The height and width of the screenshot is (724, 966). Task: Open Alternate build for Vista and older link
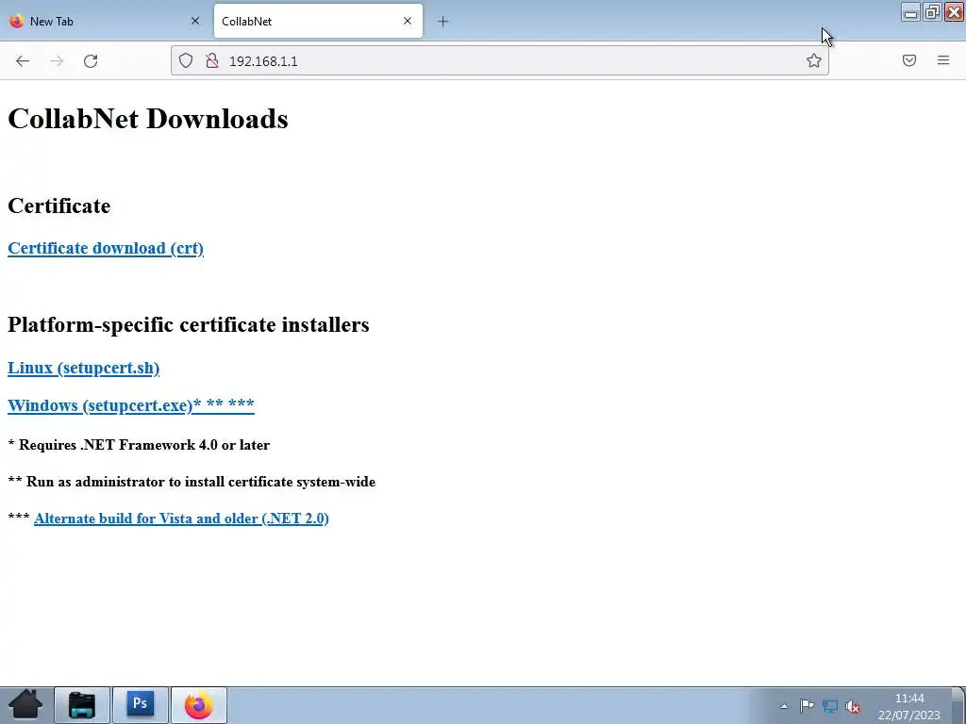pos(181,518)
